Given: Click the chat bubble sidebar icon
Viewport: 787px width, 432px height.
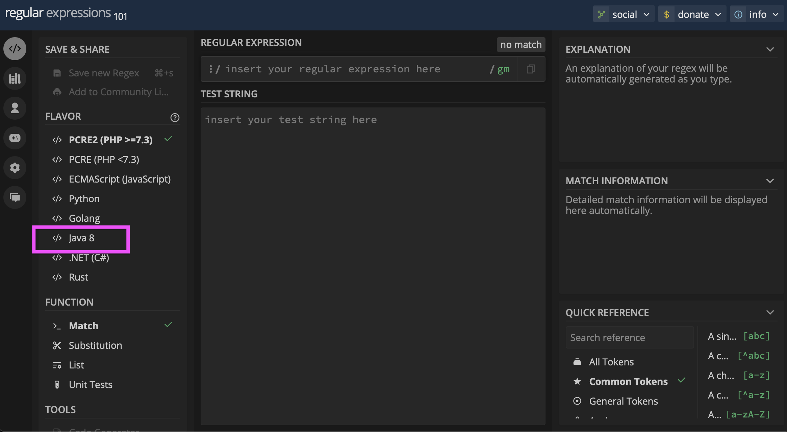Looking at the screenshot, I should pyautogui.click(x=15, y=197).
